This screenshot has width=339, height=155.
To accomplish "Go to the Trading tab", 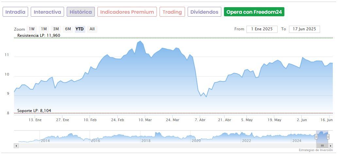I will [x=172, y=12].
